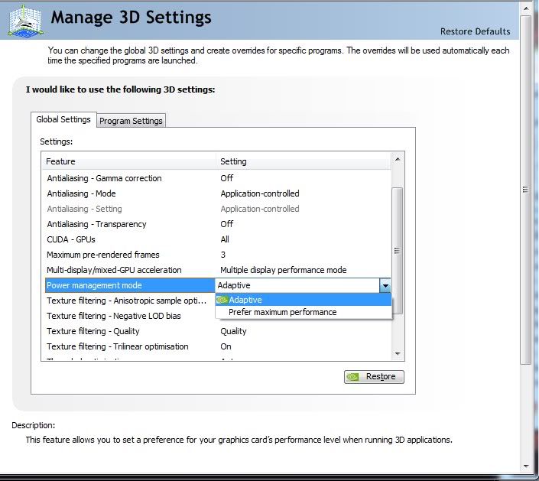This screenshot has height=481, width=539.
Task: Click the All value for CUDA - GPUs
Action: click(225, 239)
